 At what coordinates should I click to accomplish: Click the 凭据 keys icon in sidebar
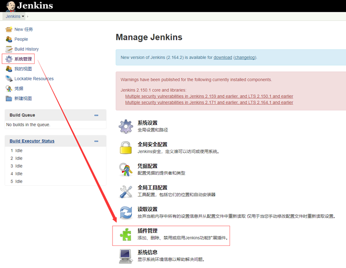click(x=9, y=88)
